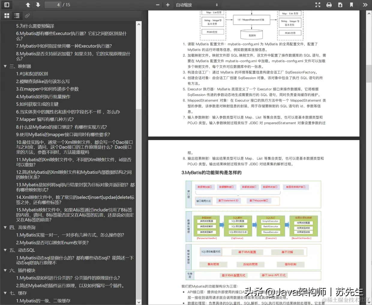
Task: Toggle the sidebar panel button
Action: (7, 5)
